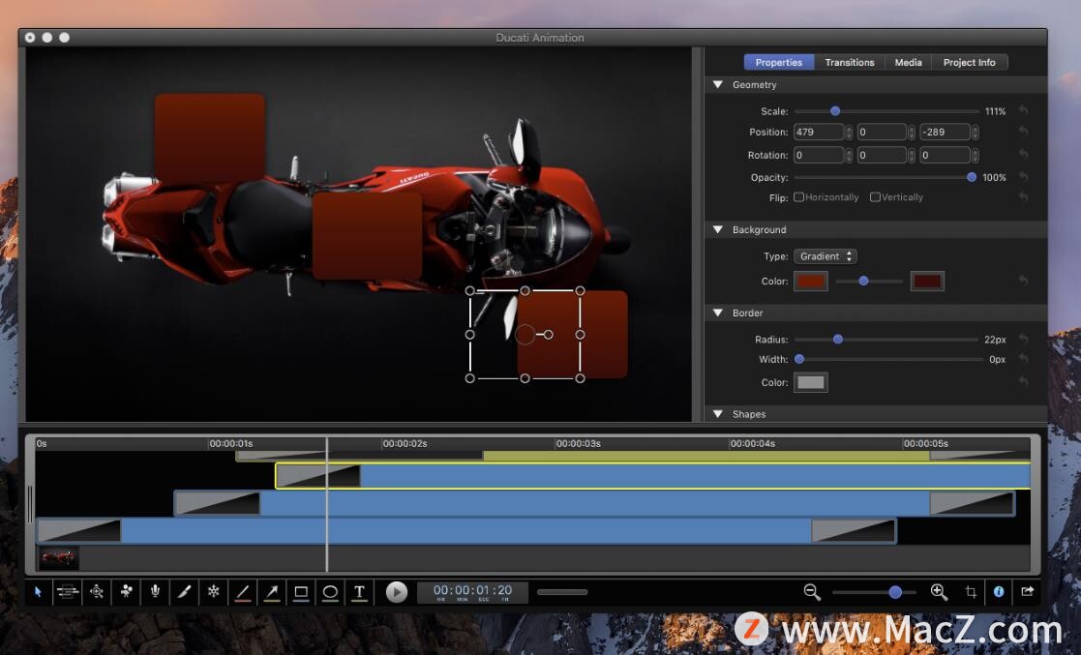Zoom in the timeline with magnifier plus
Image resolution: width=1081 pixels, height=655 pixels.
[939, 591]
